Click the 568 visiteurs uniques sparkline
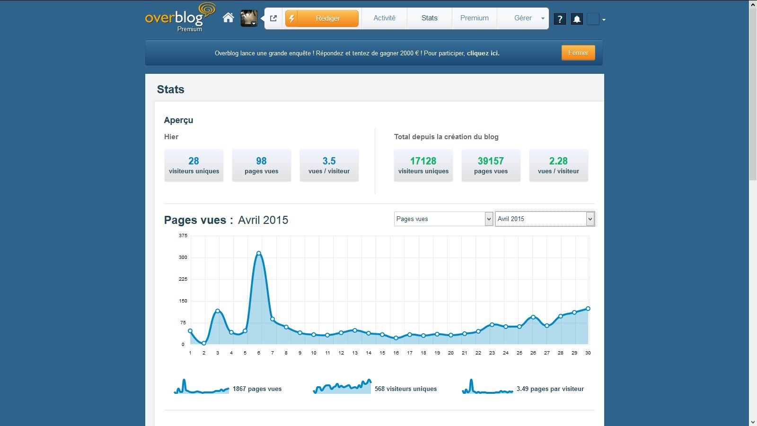 pyautogui.click(x=342, y=386)
